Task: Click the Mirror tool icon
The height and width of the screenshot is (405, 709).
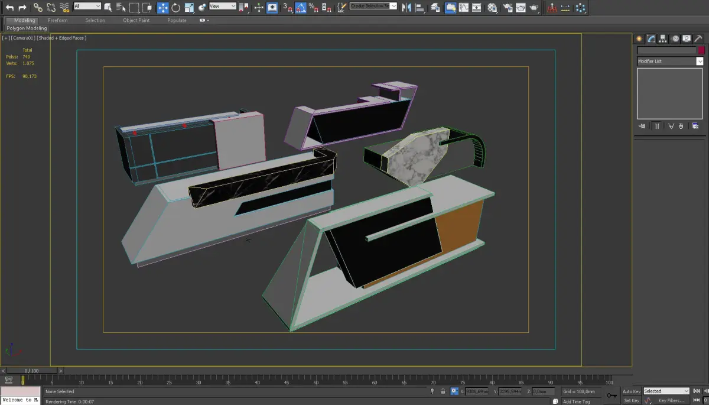Action: pyautogui.click(x=406, y=8)
